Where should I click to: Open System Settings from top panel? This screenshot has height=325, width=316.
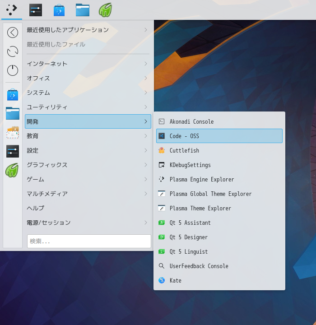click(x=36, y=10)
